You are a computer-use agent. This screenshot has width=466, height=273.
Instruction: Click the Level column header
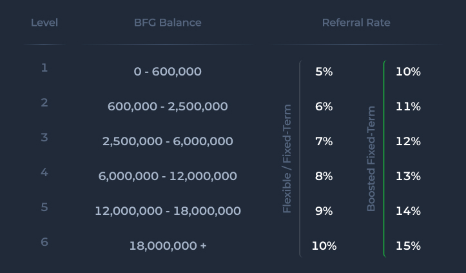[x=44, y=23]
